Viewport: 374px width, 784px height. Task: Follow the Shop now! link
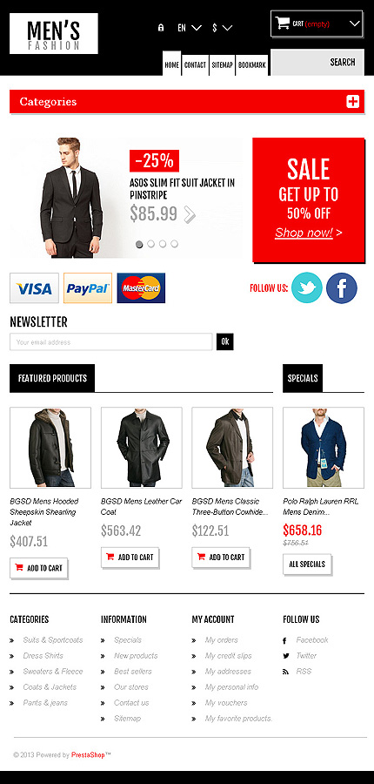click(304, 233)
